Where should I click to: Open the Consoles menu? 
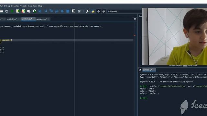pos(15,6)
